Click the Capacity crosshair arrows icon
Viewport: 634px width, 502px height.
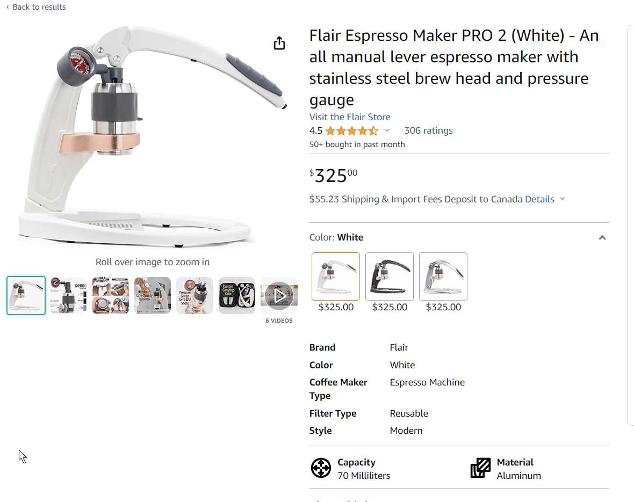click(321, 468)
